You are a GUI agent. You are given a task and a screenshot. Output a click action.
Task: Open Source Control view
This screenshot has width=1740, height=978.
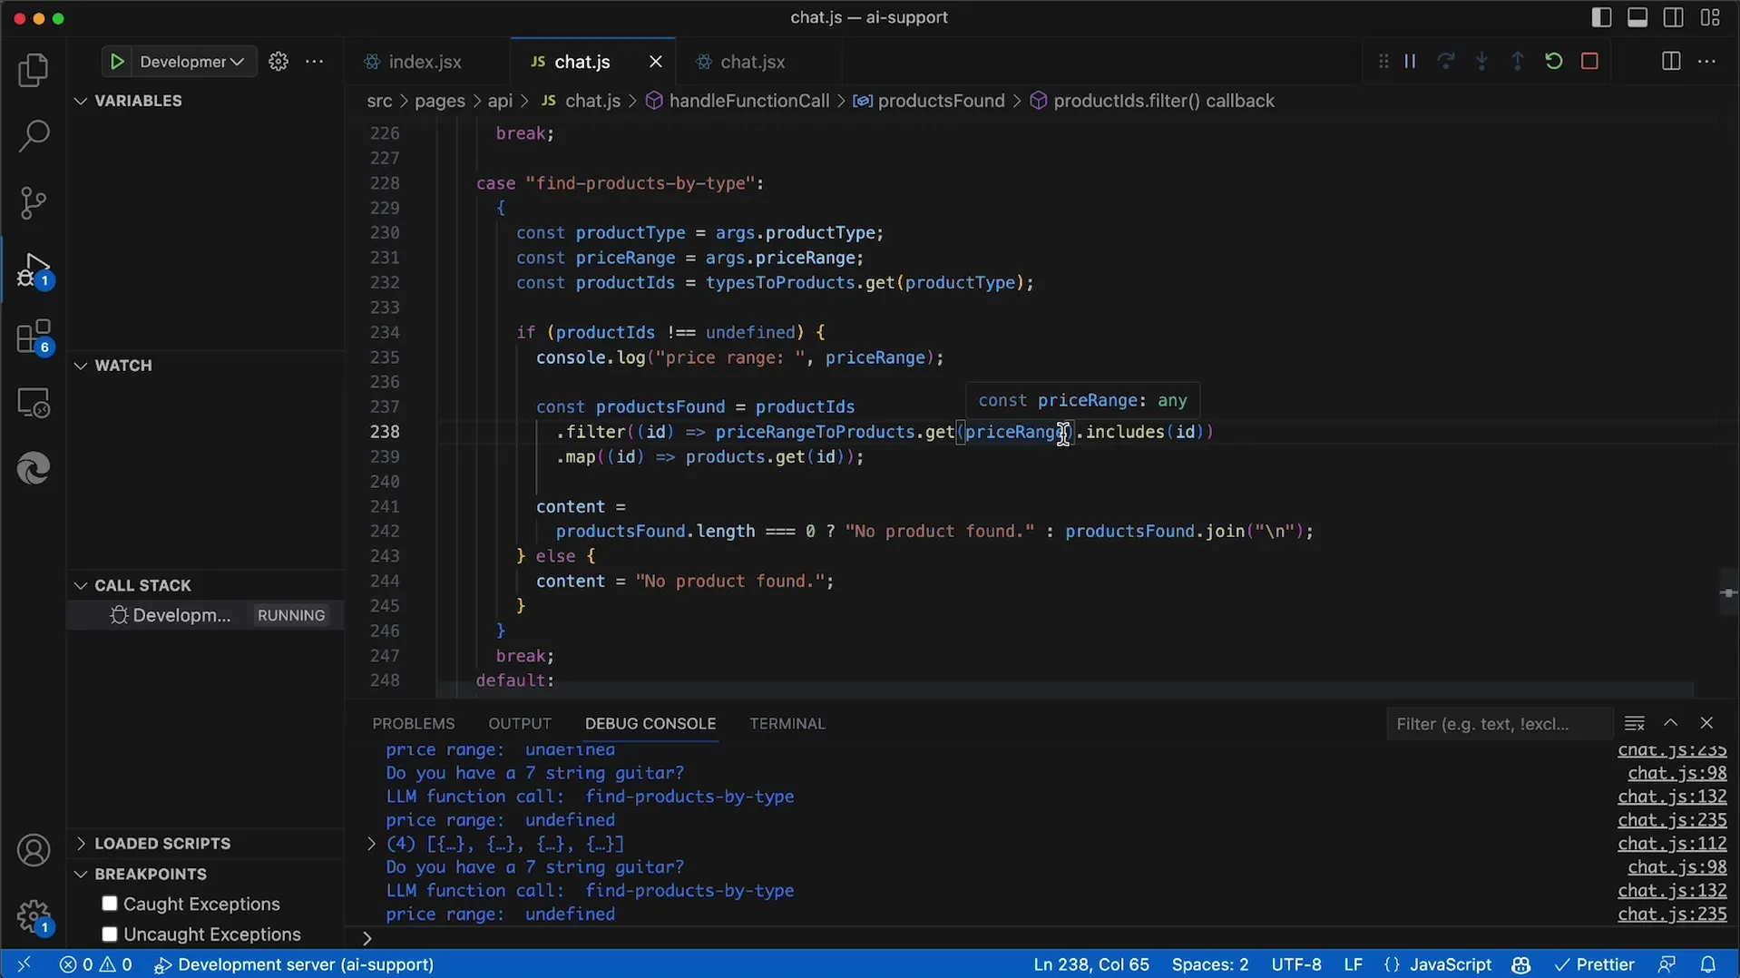[34, 202]
